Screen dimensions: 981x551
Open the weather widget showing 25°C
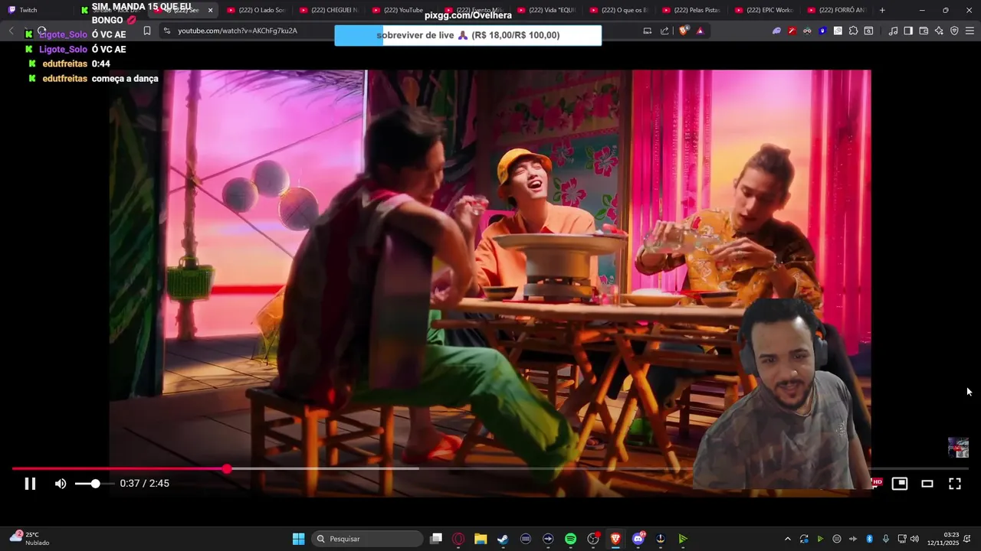29,538
